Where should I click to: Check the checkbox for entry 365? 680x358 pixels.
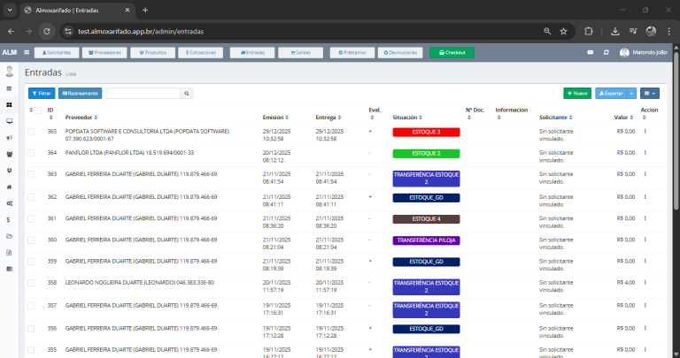31,132
